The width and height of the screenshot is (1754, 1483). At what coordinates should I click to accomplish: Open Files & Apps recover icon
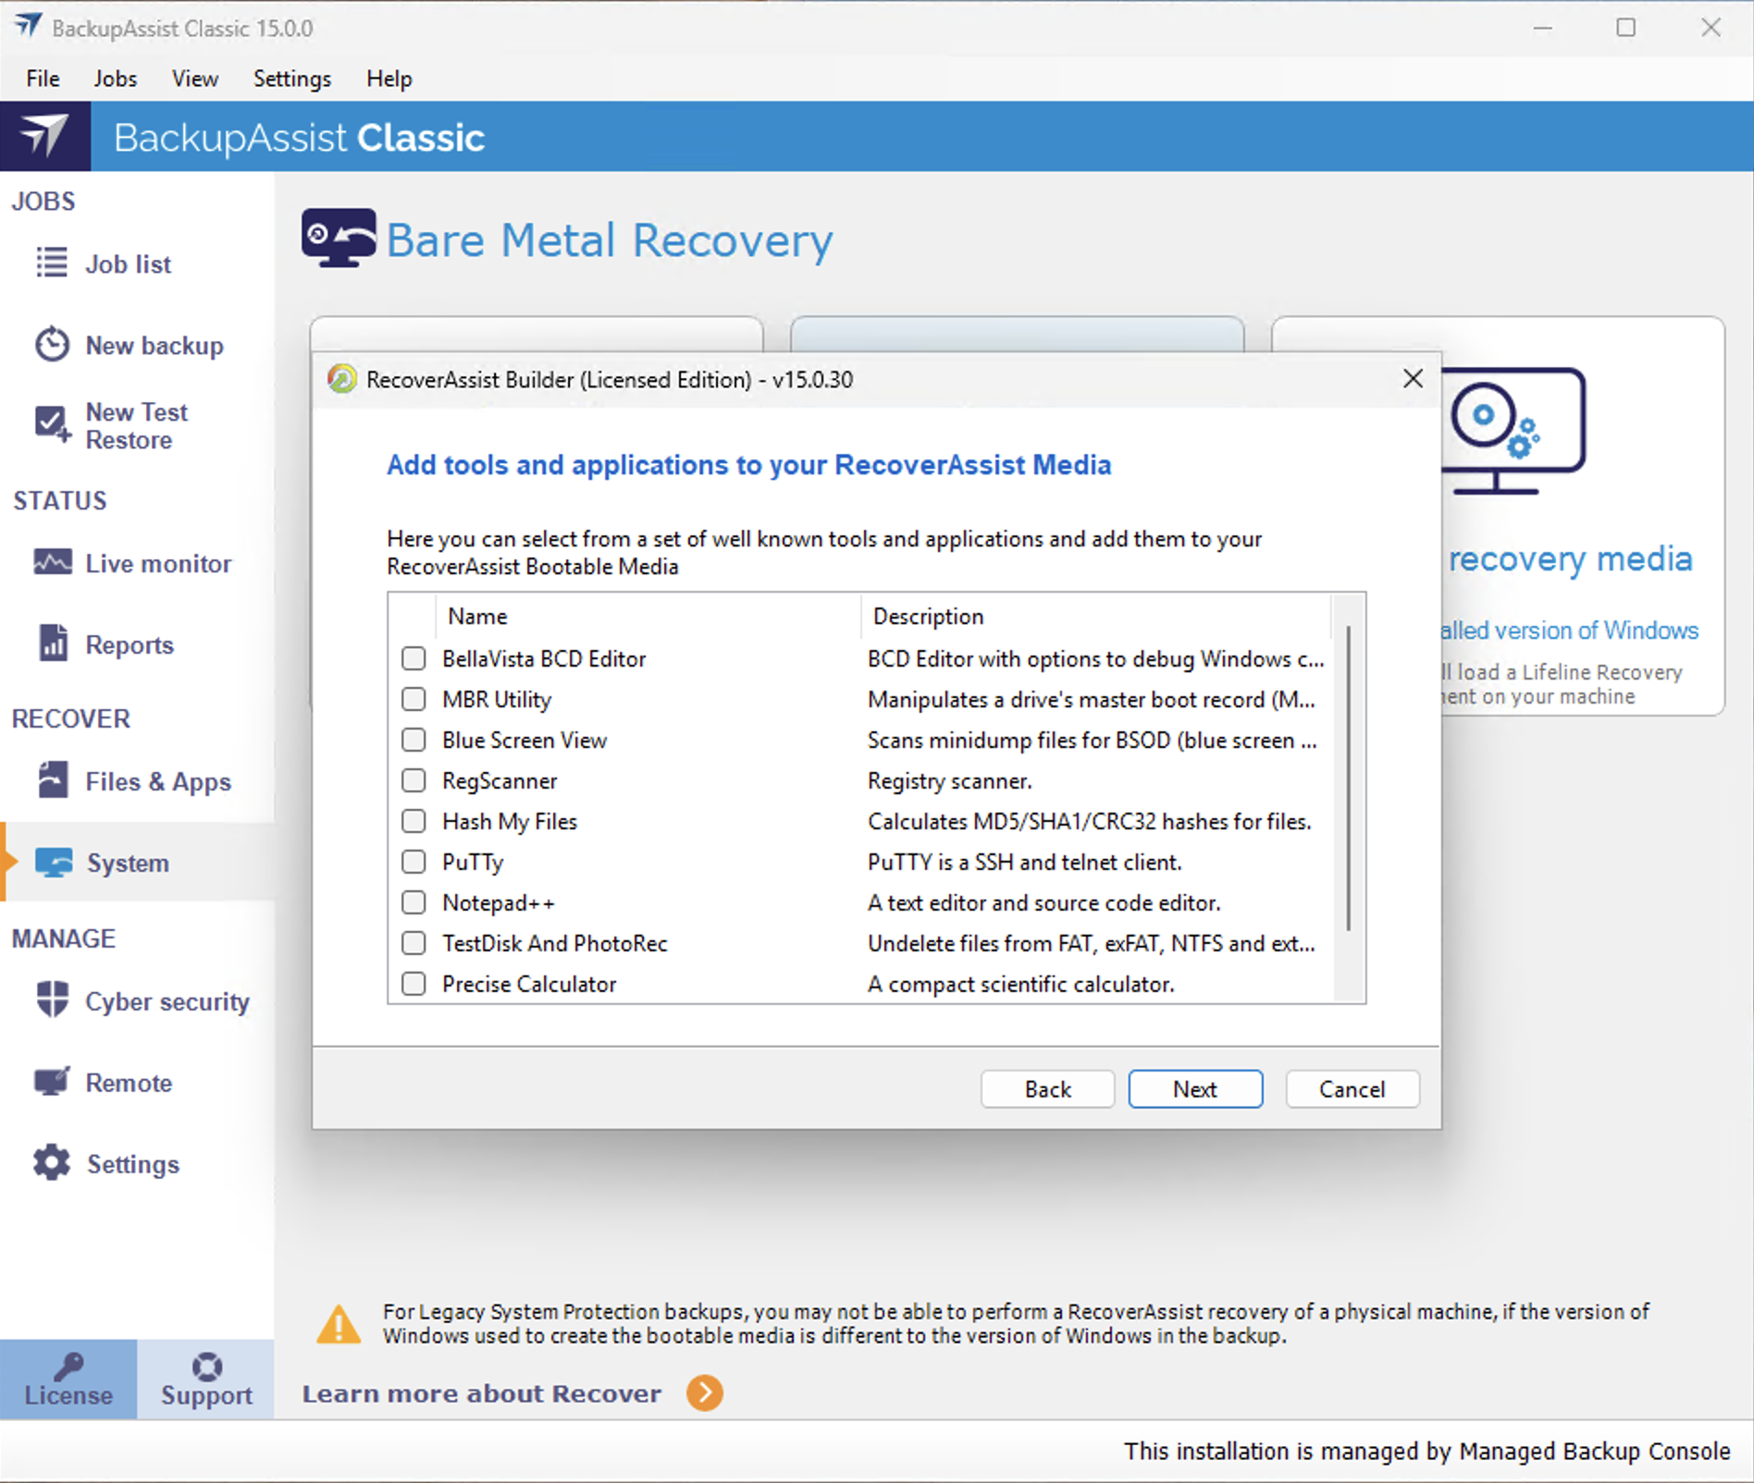[x=52, y=780]
